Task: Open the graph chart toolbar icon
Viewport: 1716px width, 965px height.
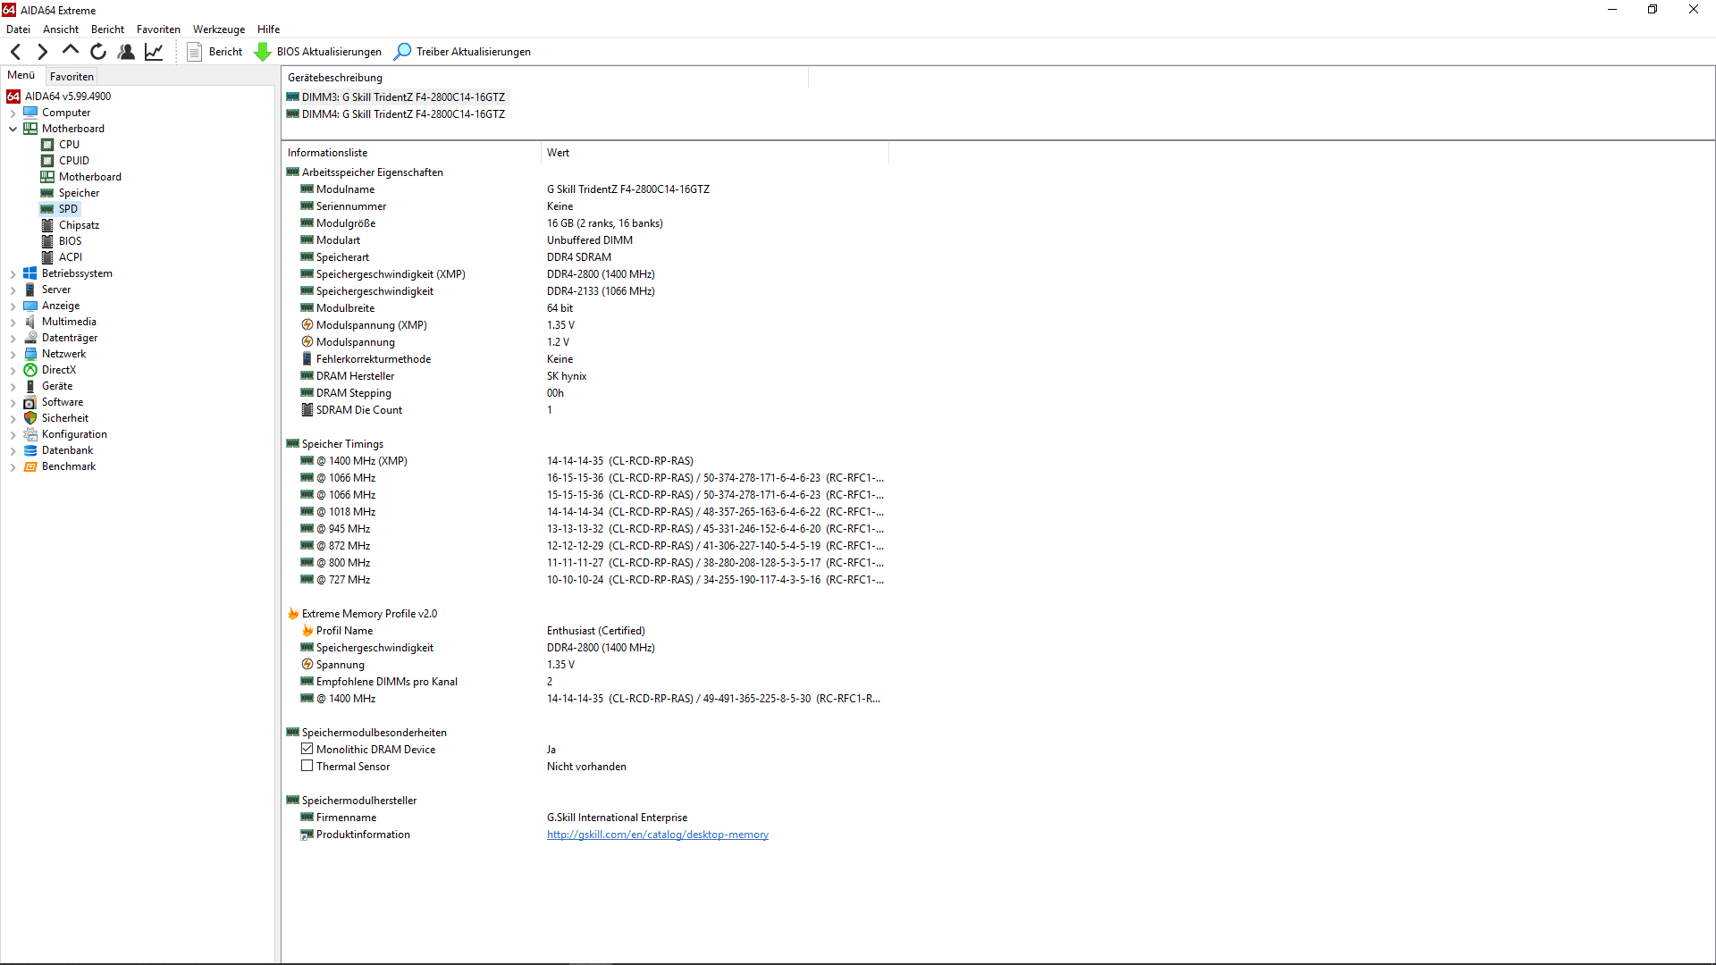Action: click(x=154, y=52)
